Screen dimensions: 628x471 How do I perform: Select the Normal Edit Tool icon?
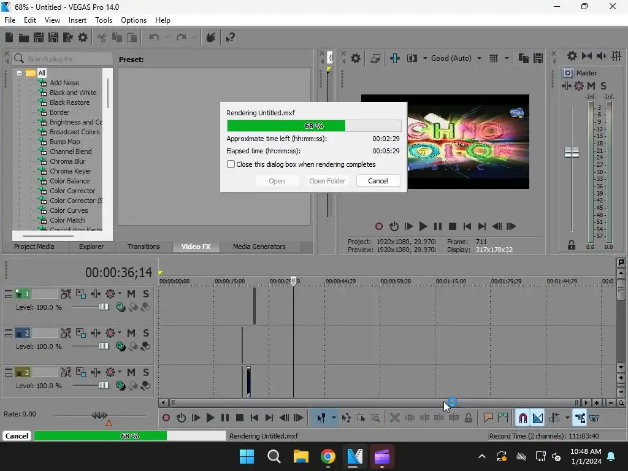click(321, 418)
